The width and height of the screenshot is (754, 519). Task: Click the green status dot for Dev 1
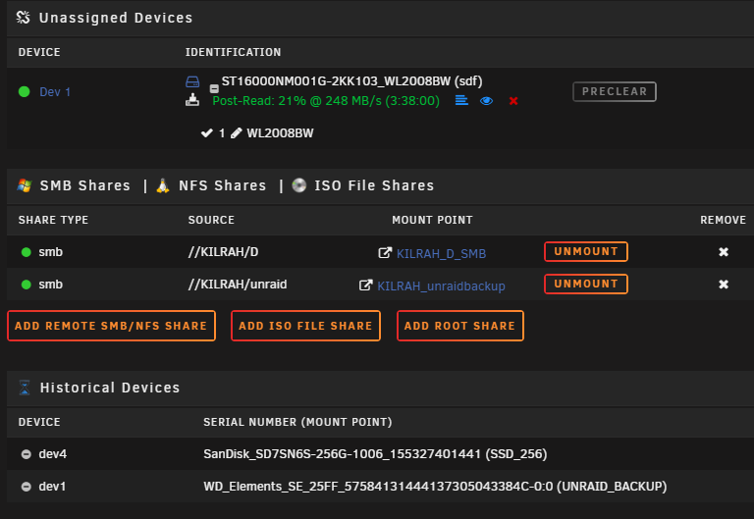[24, 92]
